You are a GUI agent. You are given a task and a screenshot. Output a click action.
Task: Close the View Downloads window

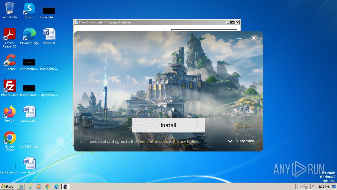coord(237,22)
